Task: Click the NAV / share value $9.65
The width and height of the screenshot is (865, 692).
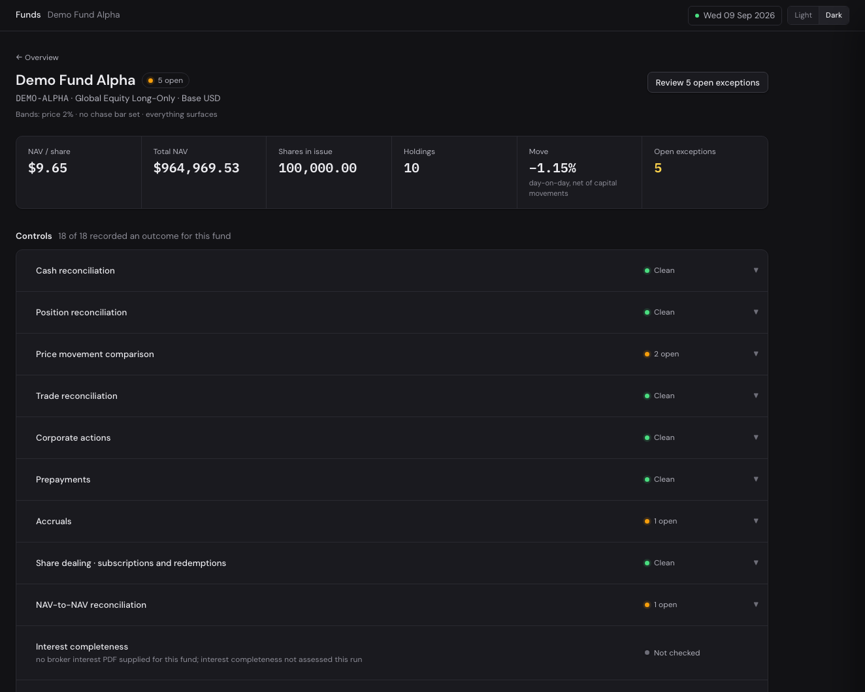Action: [x=48, y=168]
